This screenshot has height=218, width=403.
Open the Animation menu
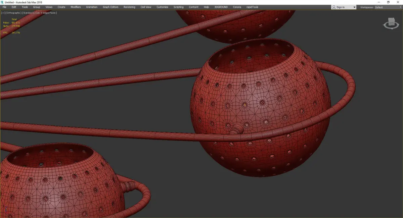[92, 7]
